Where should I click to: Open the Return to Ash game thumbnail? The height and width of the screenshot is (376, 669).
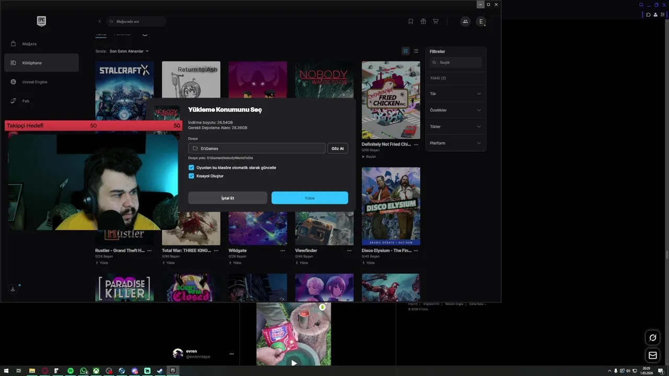[x=191, y=79]
